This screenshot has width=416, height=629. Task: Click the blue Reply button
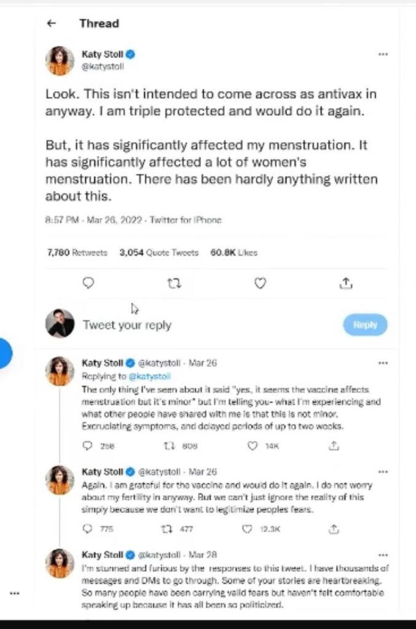pos(365,325)
